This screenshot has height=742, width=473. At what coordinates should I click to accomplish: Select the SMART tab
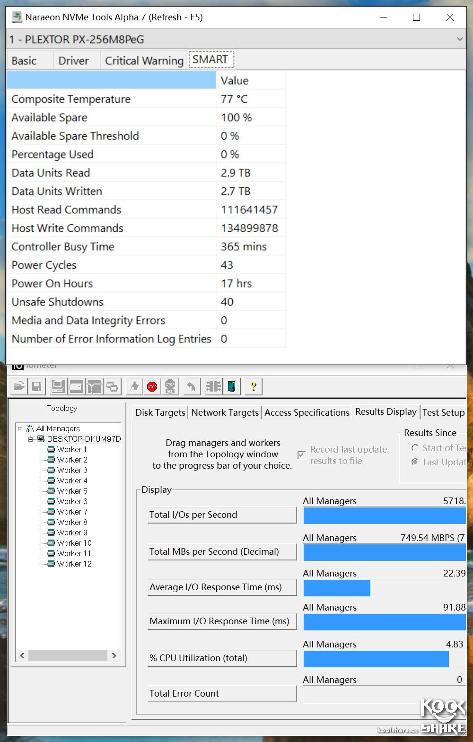pos(210,59)
